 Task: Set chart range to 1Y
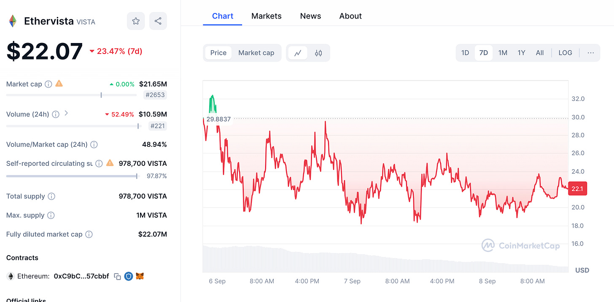[521, 53]
